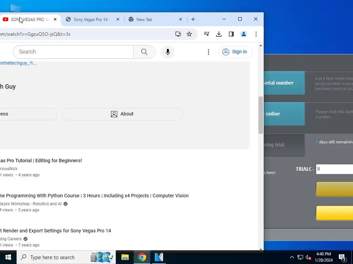
Task: Click Workshop - Robotics and AI channel name
Action: click(31, 204)
